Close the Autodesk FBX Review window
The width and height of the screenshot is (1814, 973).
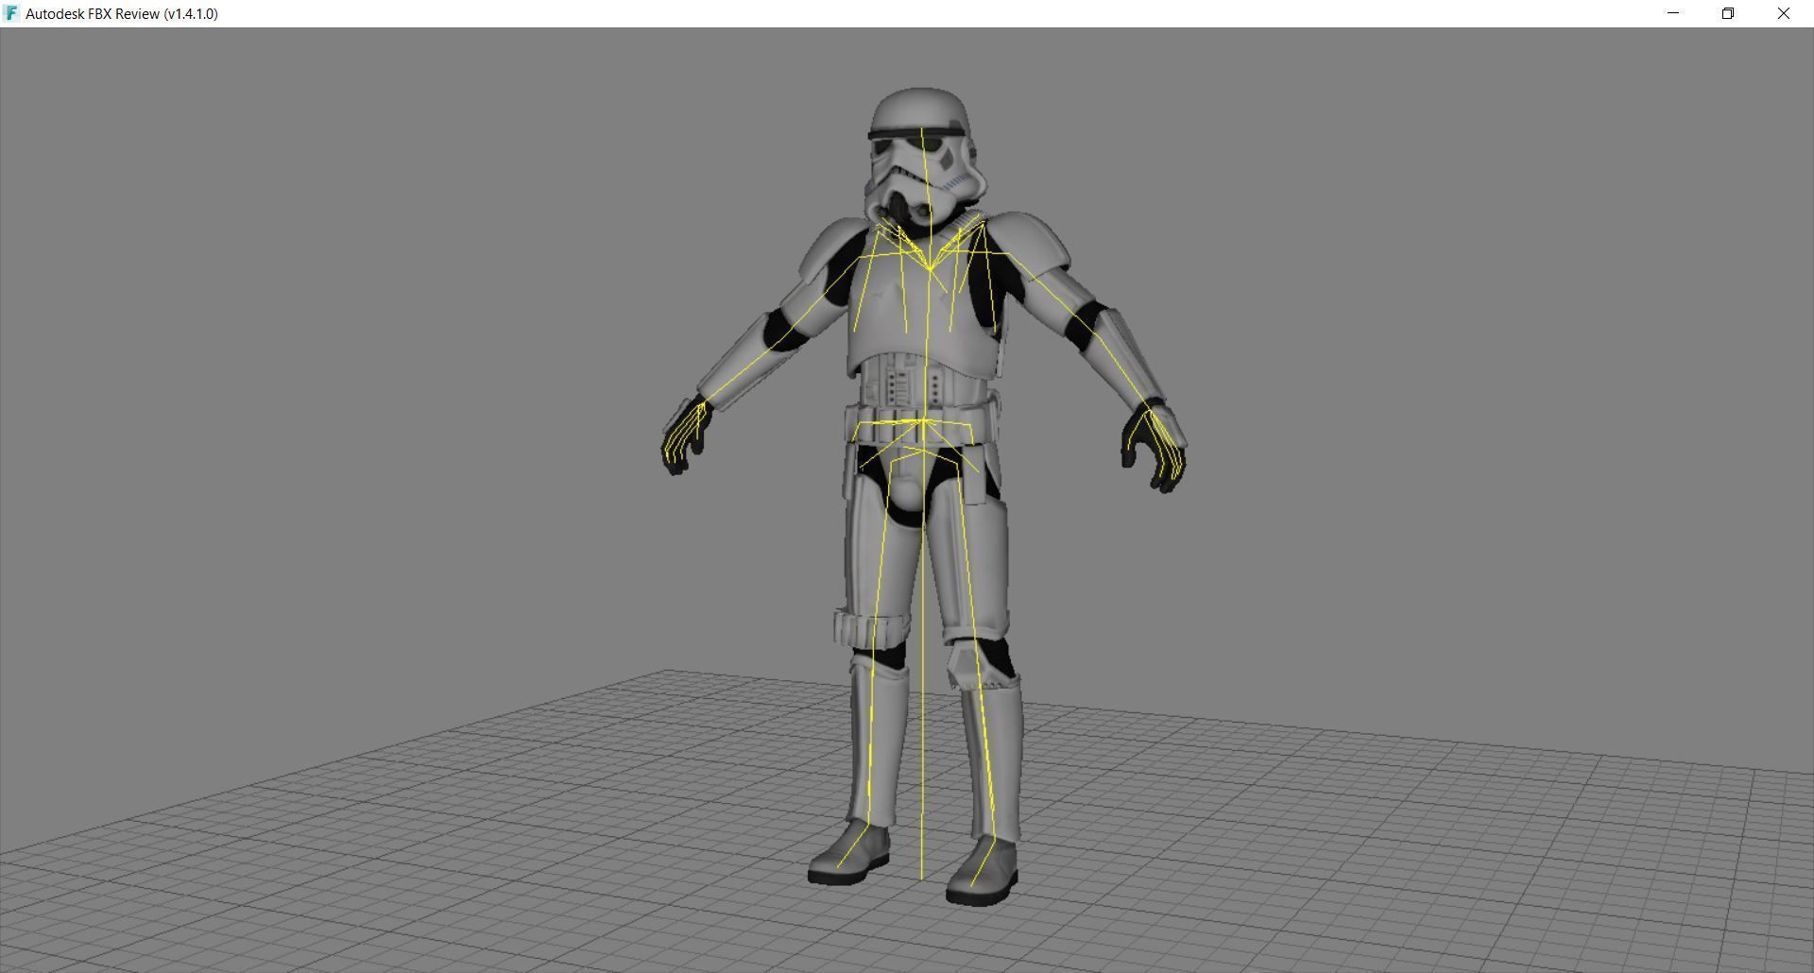[x=1784, y=13]
